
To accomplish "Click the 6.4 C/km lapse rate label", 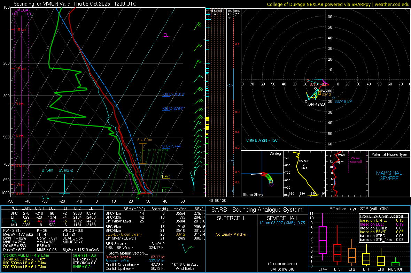I will tap(145, 140).
